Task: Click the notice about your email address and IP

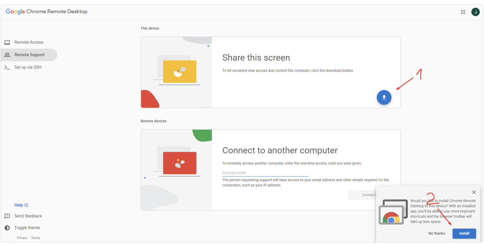Action: (x=305, y=183)
